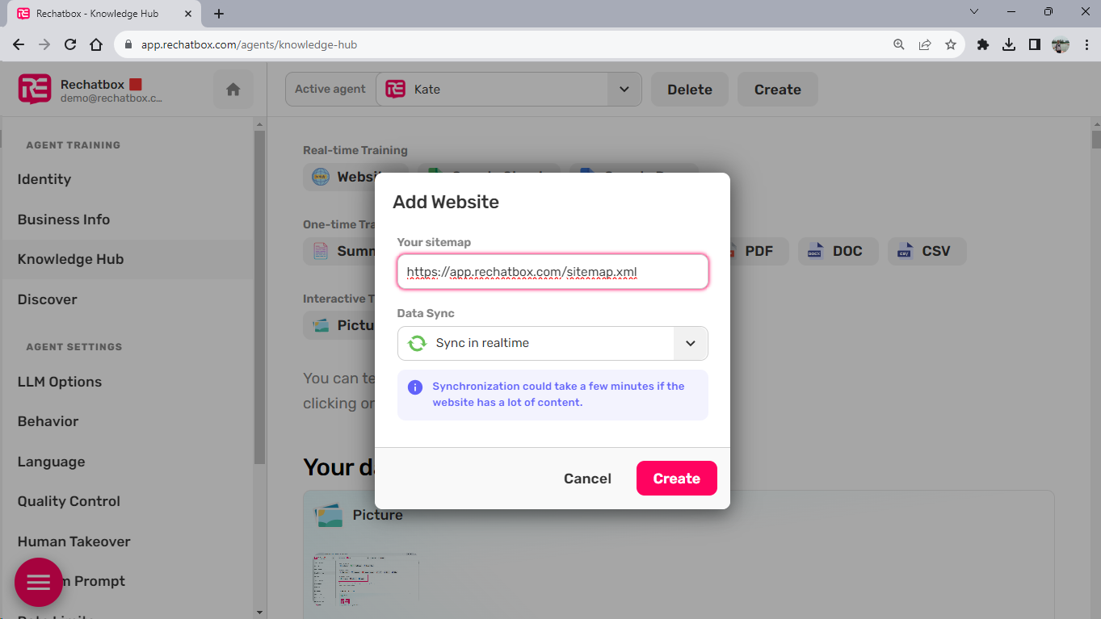Open Business Info in the sidebar
Viewport: 1101px width, 619px height.
64,220
